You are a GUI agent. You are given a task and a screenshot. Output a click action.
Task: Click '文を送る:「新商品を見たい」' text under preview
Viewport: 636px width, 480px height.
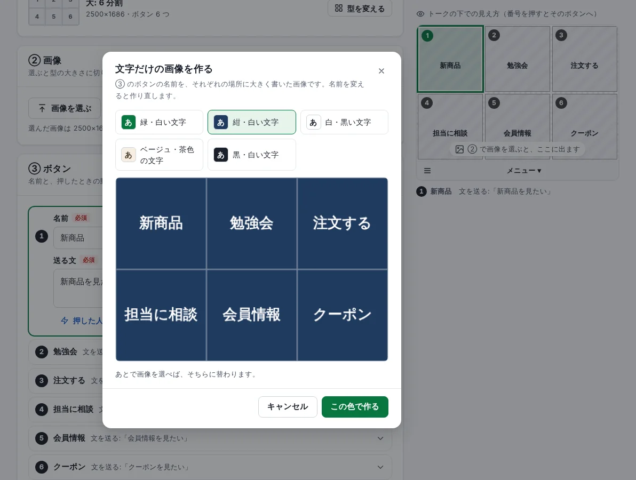click(505, 191)
